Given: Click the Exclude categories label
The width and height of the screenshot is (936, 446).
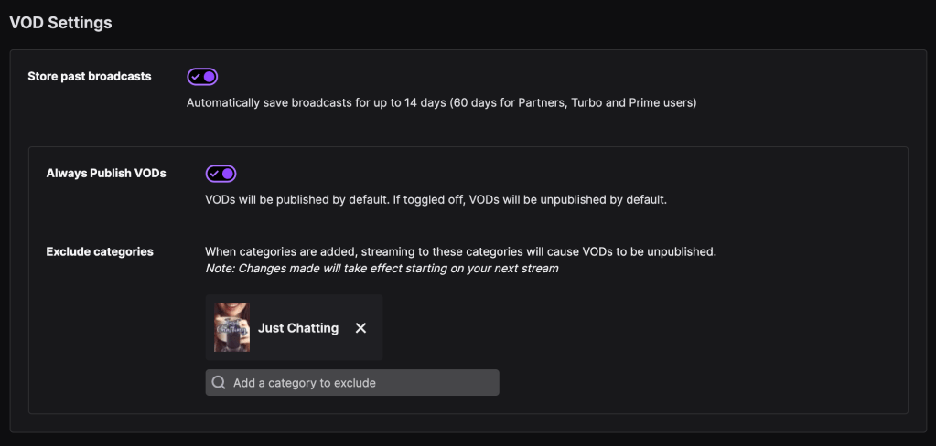Looking at the screenshot, I should point(100,251).
